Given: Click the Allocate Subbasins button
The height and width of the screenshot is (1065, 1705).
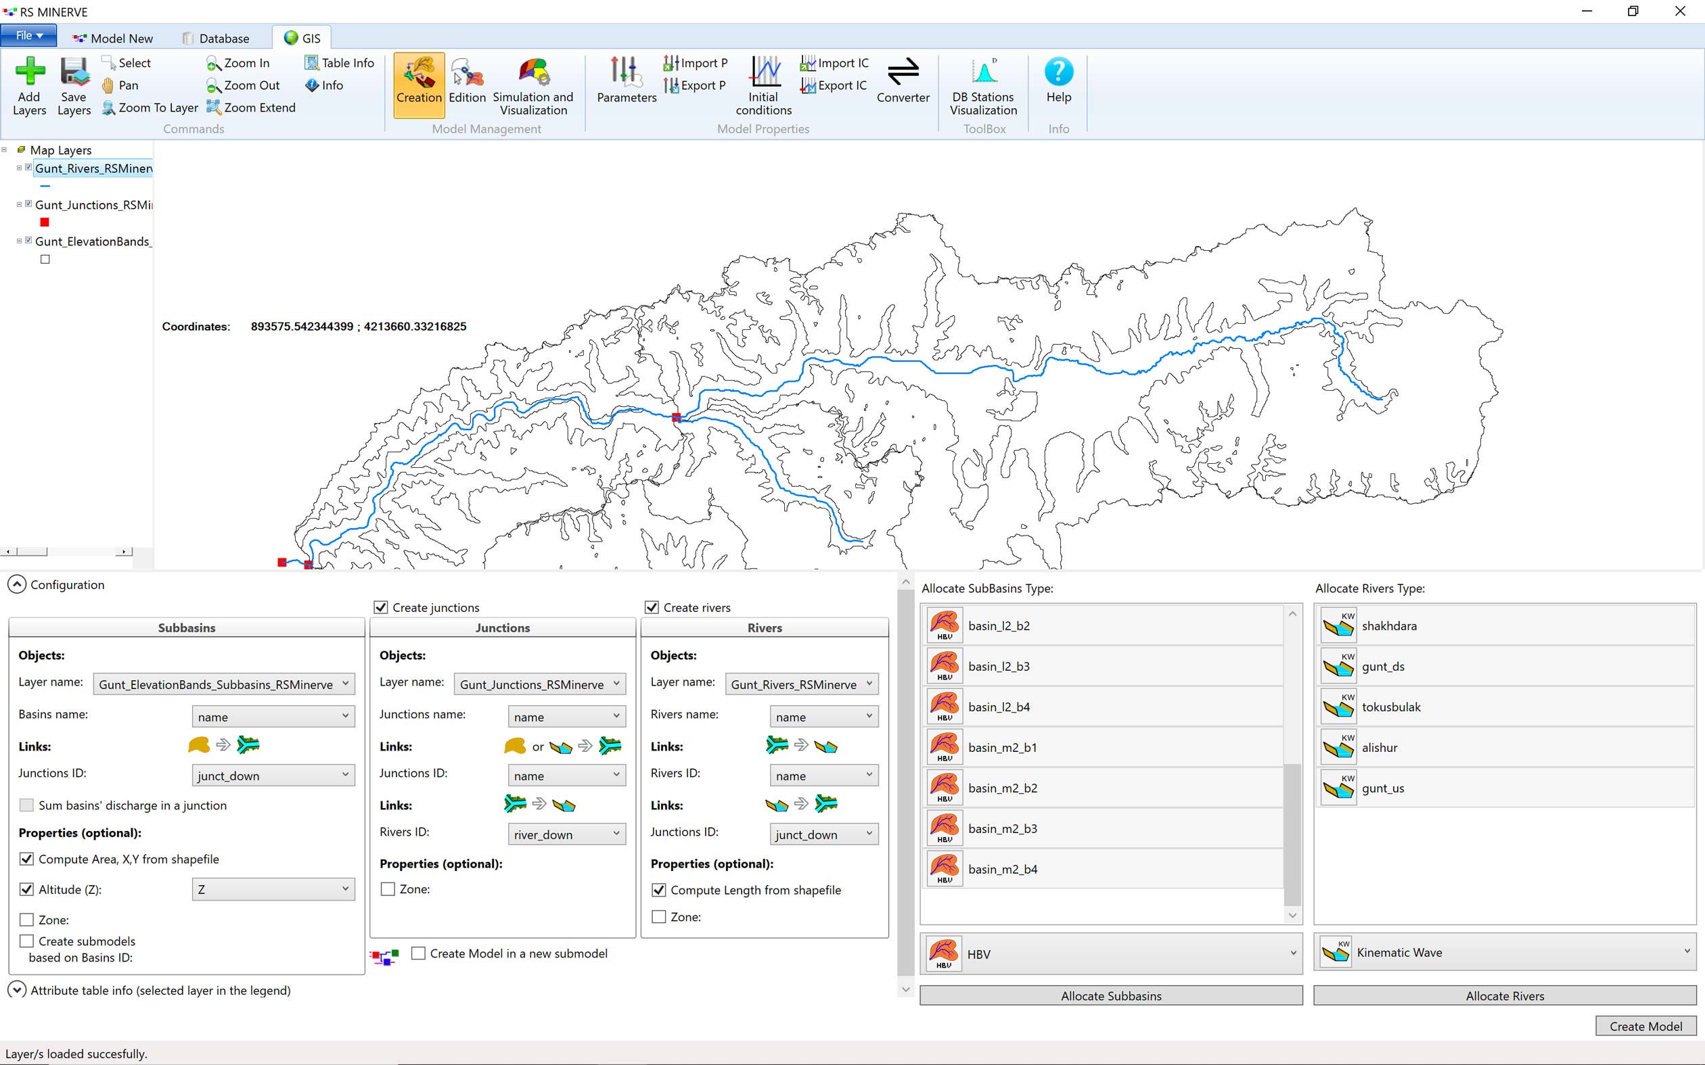Looking at the screenshot, I should [x=1110, y=995].
